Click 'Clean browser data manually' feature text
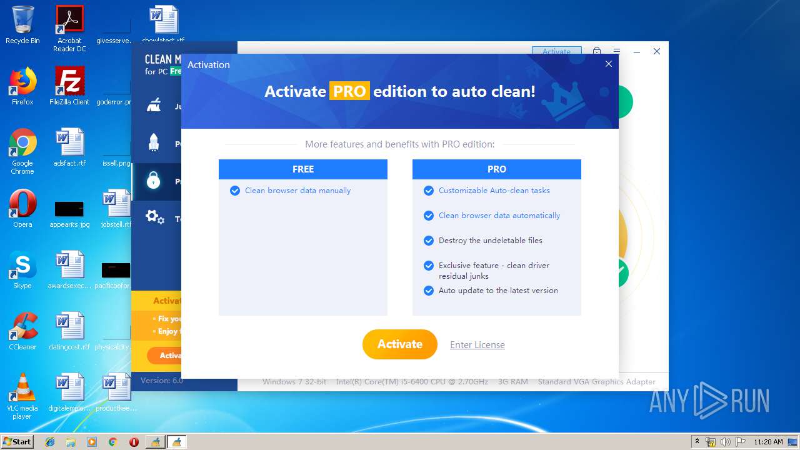The height and width of the screenshot is (450, 800). [x=297, y=191]
